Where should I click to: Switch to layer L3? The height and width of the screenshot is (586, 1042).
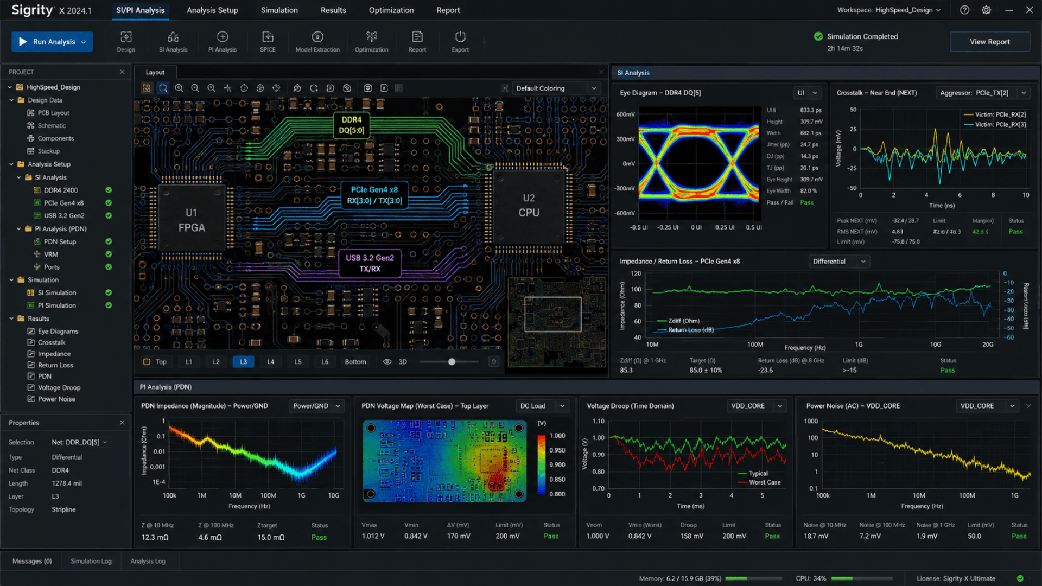pos(243,362)
